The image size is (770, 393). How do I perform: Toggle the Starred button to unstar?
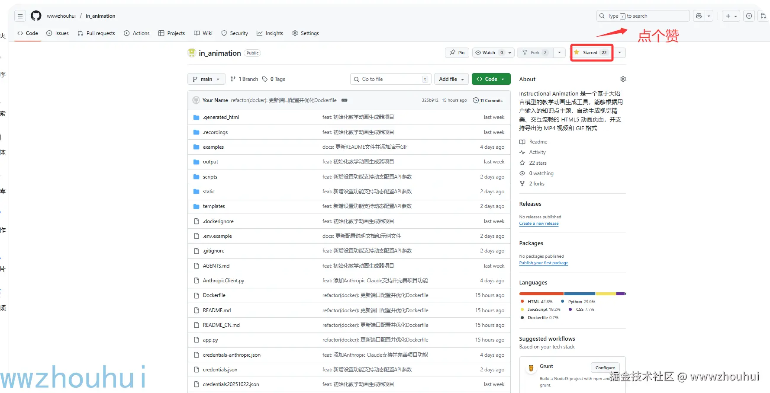coord(591,53)
